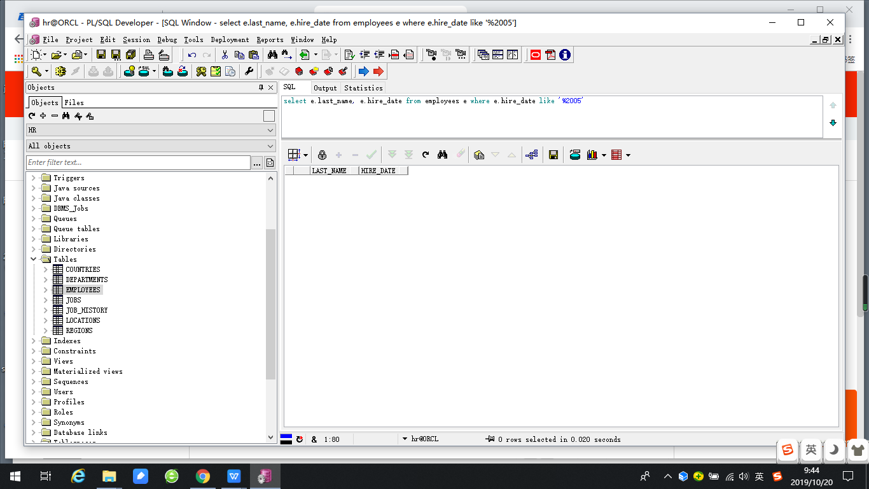Viewport: 869px width, 489px height.
Task: Toggle the pin on Objects panel
Action: coord(261,87)
